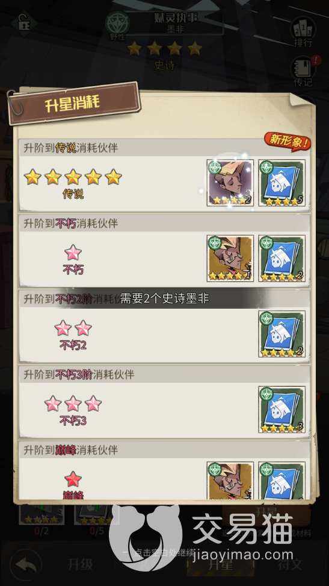Tap the 升阶到不朽3阶消耗伙伴 header
Screen dimensions: 329x586
(x=79, y=374)
